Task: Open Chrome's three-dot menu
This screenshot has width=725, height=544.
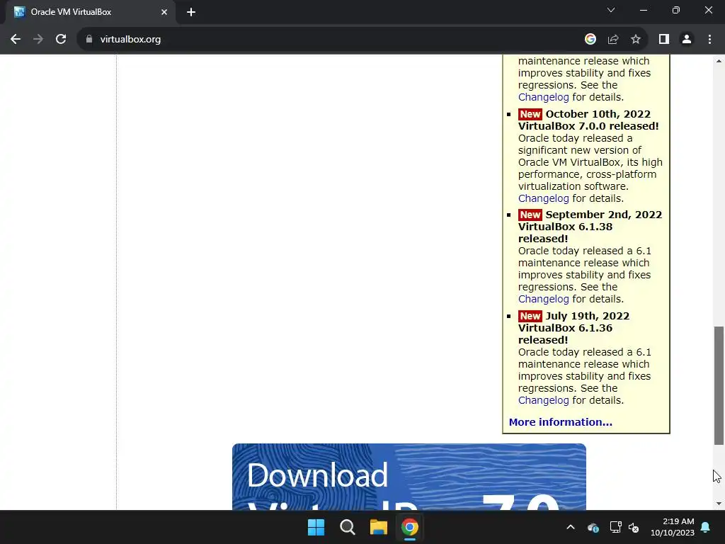Action: point(709,40)
